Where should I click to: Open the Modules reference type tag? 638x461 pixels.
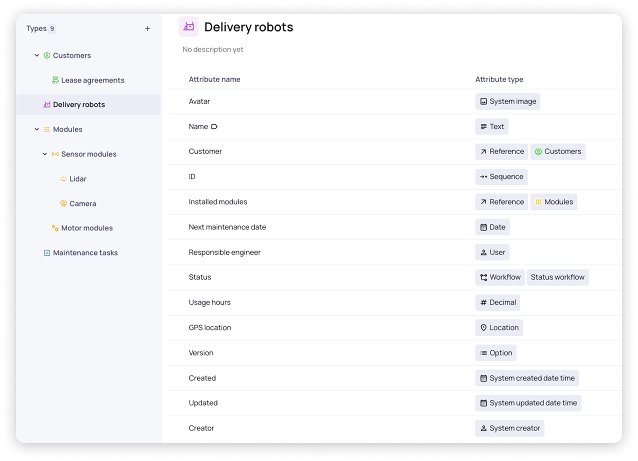[553, 202]
